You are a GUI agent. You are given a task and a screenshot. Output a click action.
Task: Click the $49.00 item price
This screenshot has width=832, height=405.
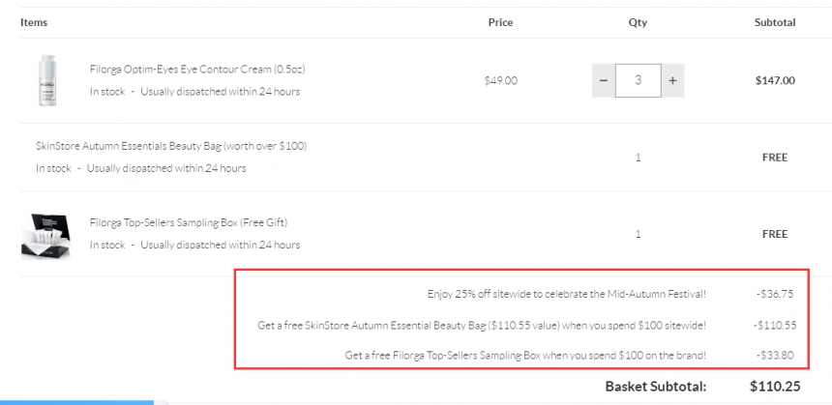click(x=500, y=81)
